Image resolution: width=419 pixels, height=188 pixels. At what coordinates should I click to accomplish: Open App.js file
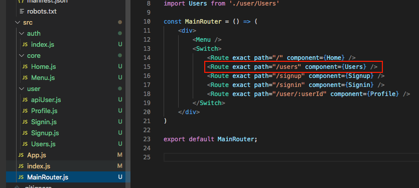tap(37, 155)
